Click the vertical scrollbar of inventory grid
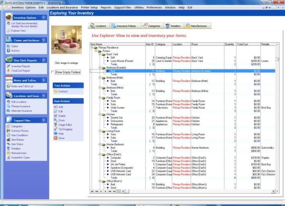The image size is (285, 206). pyautogui.click(x=277, y=117)
